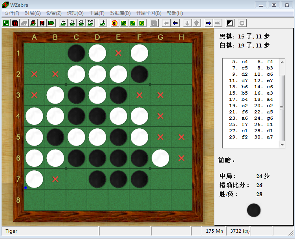
Task: Open the 对局(G) menu
Action: [x=33, y=13]
